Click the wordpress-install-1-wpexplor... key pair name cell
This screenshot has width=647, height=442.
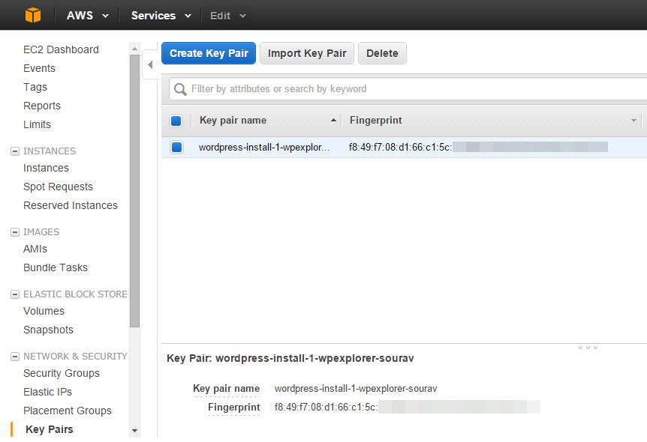(264, 147)
